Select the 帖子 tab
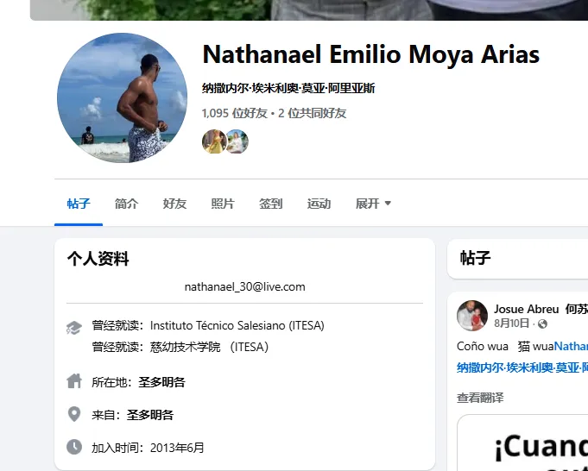This screenshot has height=471, width=588. tap(79, 204)
